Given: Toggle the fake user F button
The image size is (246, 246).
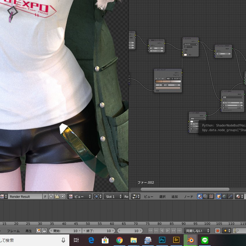Looking at the screenshot, I should point(45,196).
